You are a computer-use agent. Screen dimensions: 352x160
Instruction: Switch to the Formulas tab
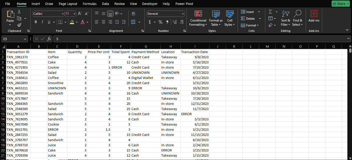[90, 4]
